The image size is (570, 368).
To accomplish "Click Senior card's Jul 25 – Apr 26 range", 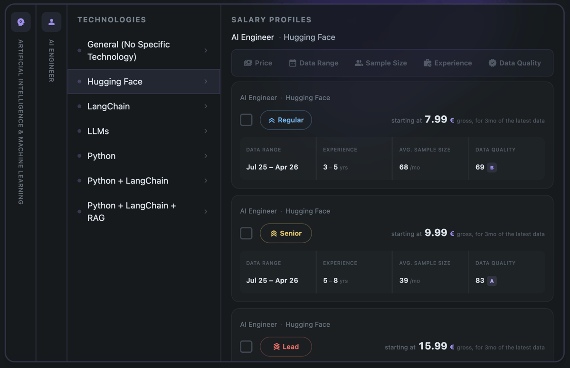I will point(272,281).
